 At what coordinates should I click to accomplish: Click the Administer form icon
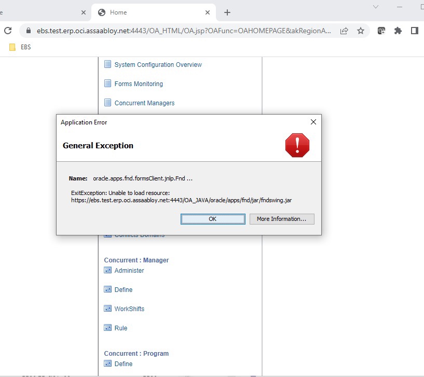(x=108, y=270)
